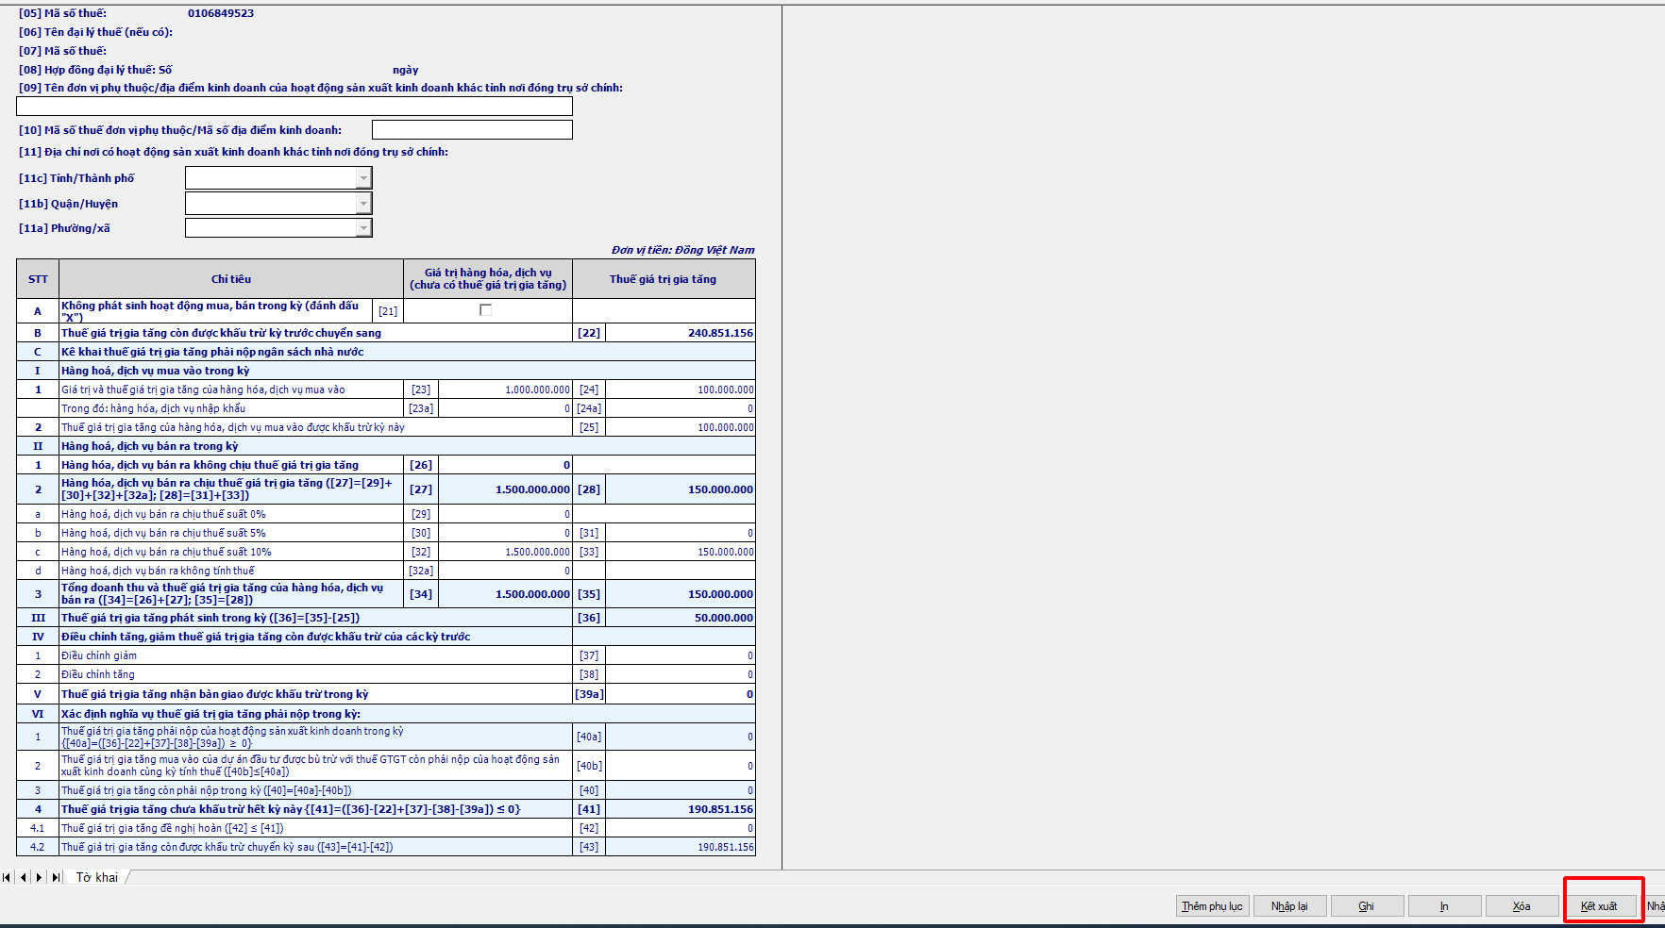
Task: Click In button to print
Action: point(1445,906)
